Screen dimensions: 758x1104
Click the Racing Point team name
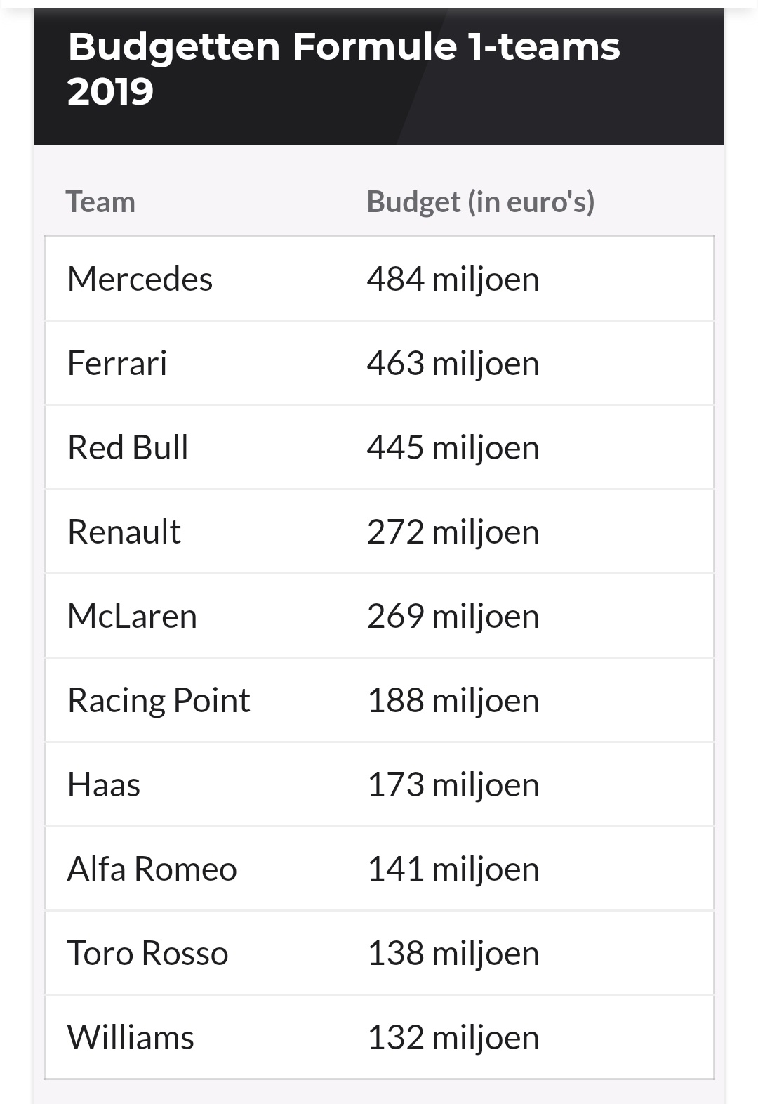point(159,701)
